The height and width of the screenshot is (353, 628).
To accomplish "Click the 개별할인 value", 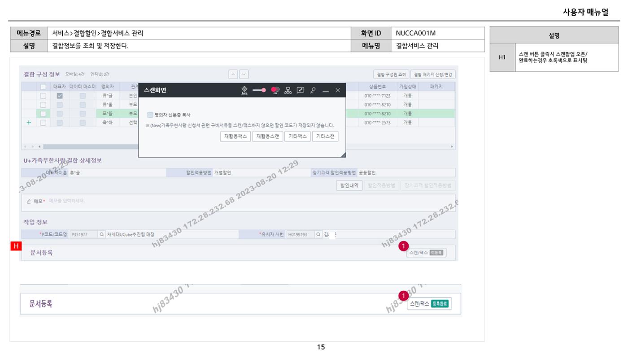I will [223, 172].
